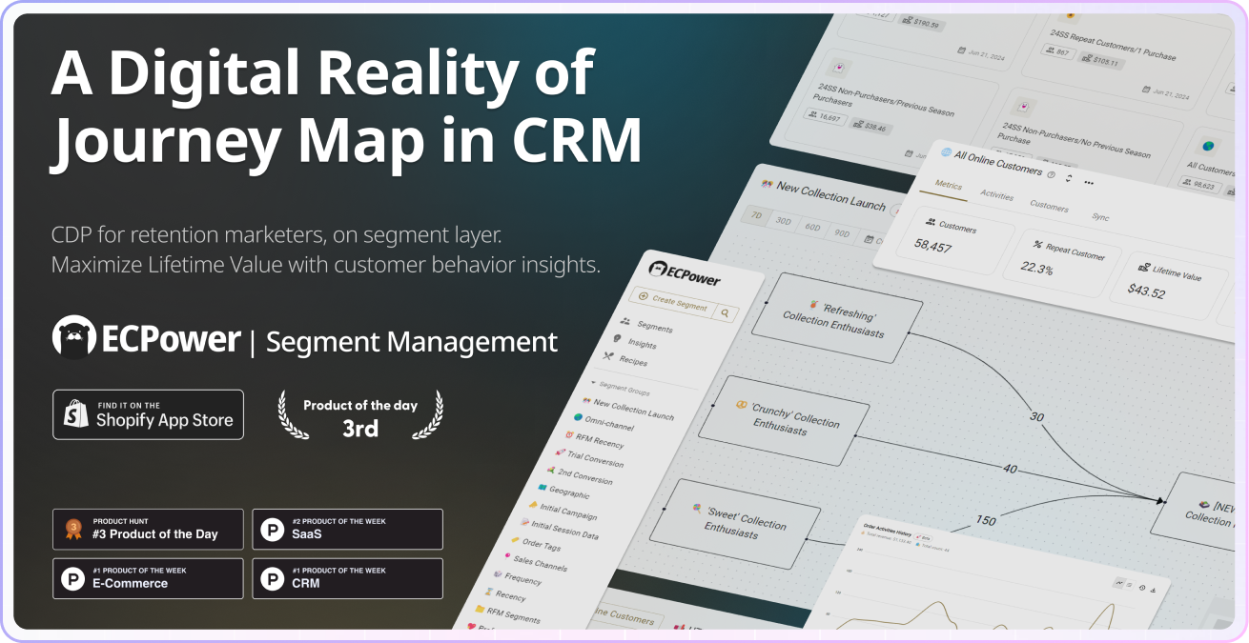This screenshot has height=643, width=1249.
Task: Select the line chart view toggle
Action: [1120, 582]
